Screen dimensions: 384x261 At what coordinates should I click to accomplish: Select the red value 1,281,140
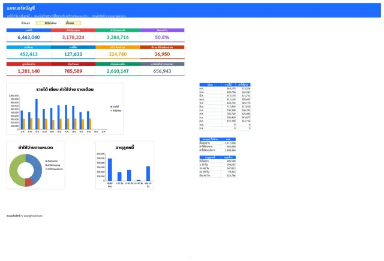pyautogui.click(x=29, y=71)
